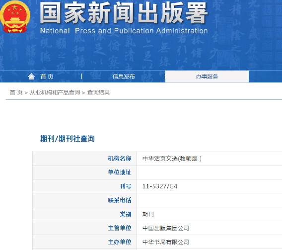The height and width of the screenshot is (250, 282).
Task: Click the empty 单位地址 value cell
Action: pyautogui.click(x=210, y=172)
